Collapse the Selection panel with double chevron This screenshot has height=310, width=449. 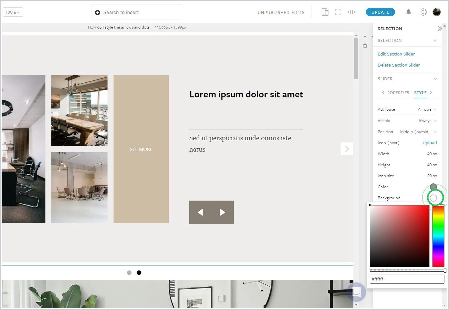(440, 29)
